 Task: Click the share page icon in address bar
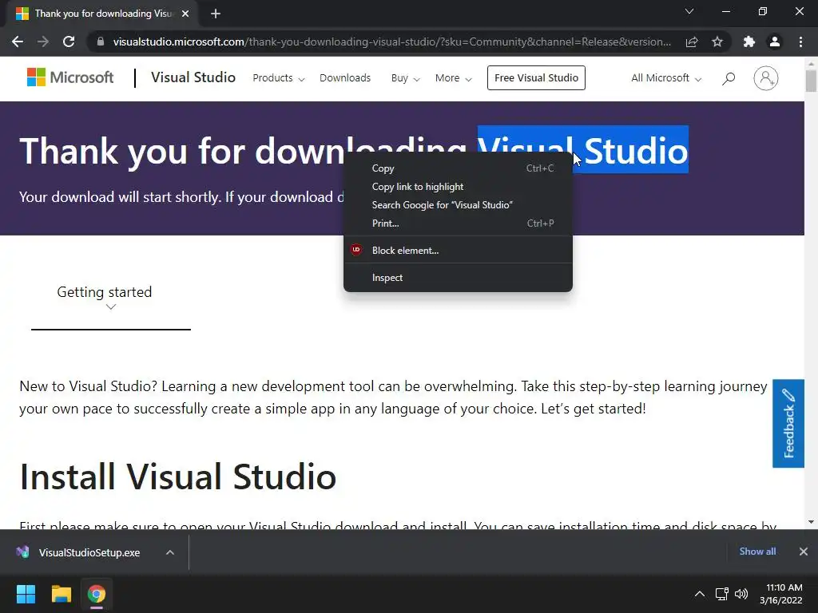692,42
